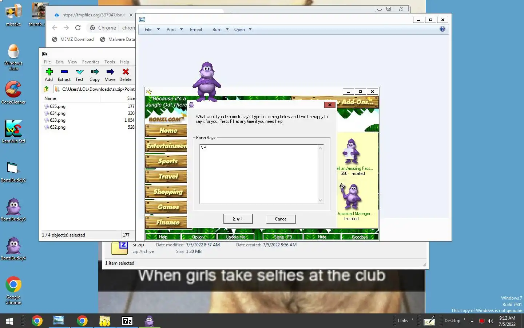Show hidden tray icons arrow
524x328 pixels.
point(472,321)
